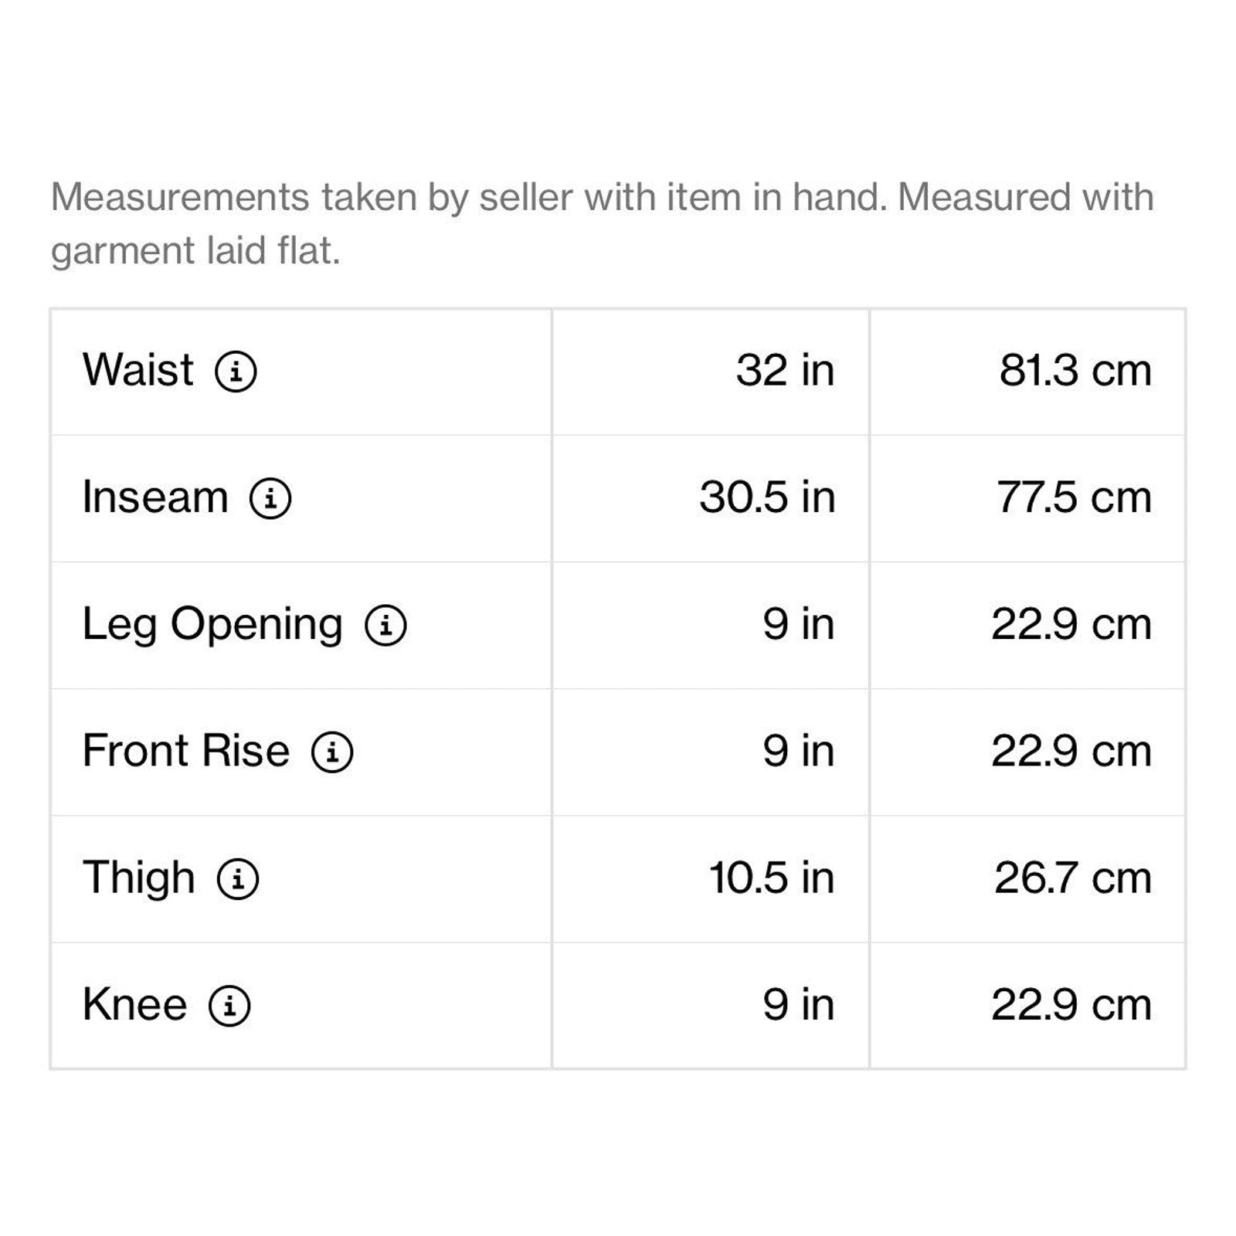Click the 32 in waist value
Screen dimensions: 1236x1236
pyautogui.click(x=785, y=371)
